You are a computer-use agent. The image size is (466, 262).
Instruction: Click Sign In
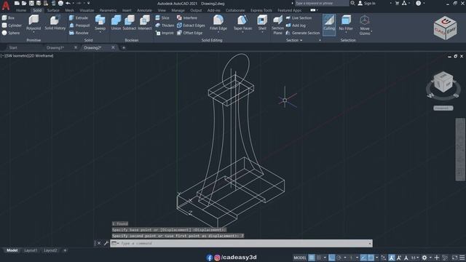click(x=366, y=3)
